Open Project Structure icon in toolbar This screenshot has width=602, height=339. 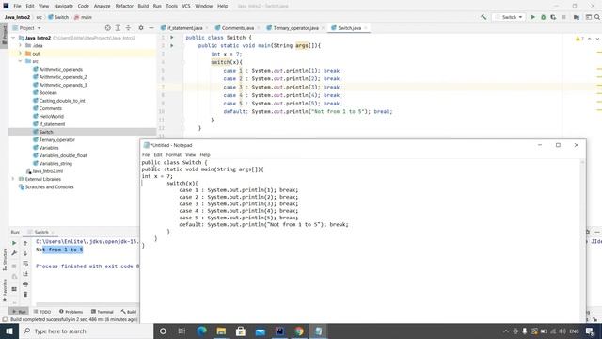click(x=577, y=17)
